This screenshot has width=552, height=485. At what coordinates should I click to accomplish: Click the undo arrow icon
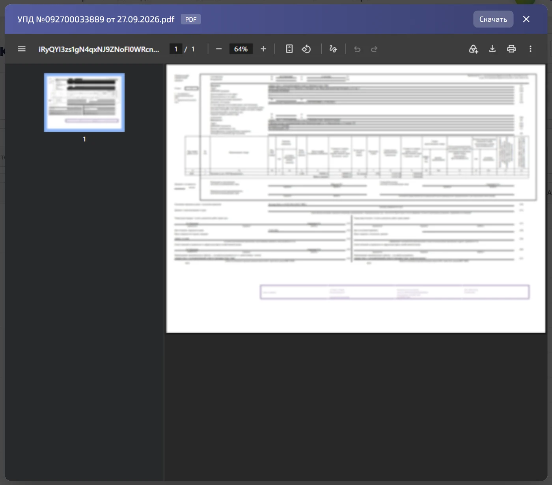pos(357,49)
